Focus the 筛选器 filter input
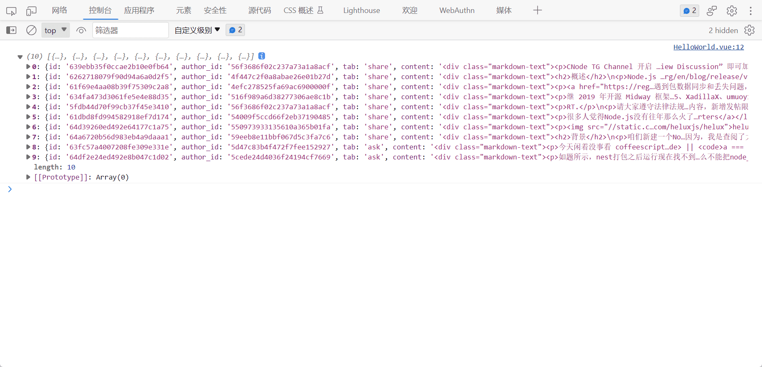 (131, 30)
